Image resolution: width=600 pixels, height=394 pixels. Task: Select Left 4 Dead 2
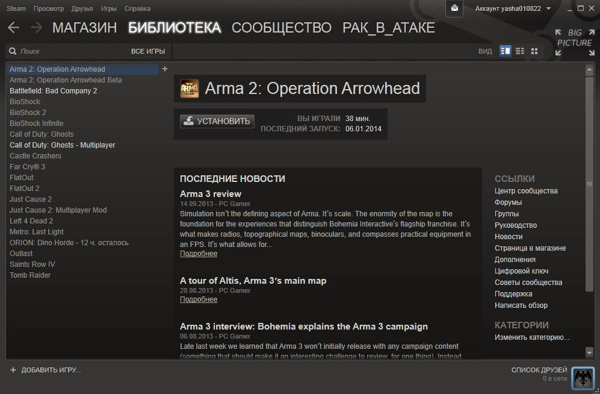coord(31,221)
